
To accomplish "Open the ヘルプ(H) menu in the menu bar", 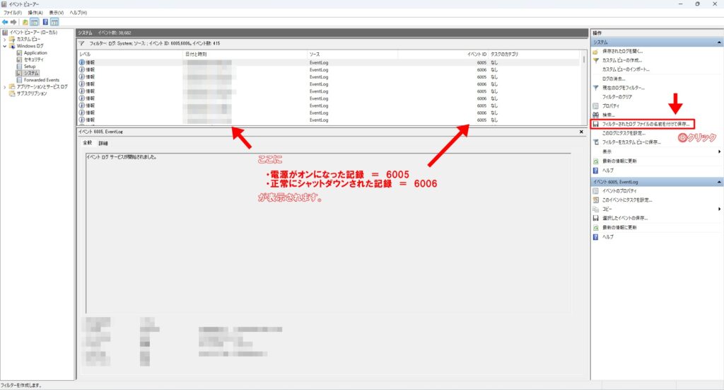I will point(78,13).
